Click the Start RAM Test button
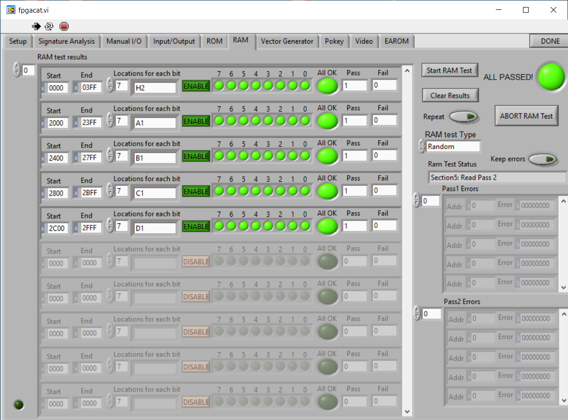Viewport: 568px width, 420px height. 449,70
